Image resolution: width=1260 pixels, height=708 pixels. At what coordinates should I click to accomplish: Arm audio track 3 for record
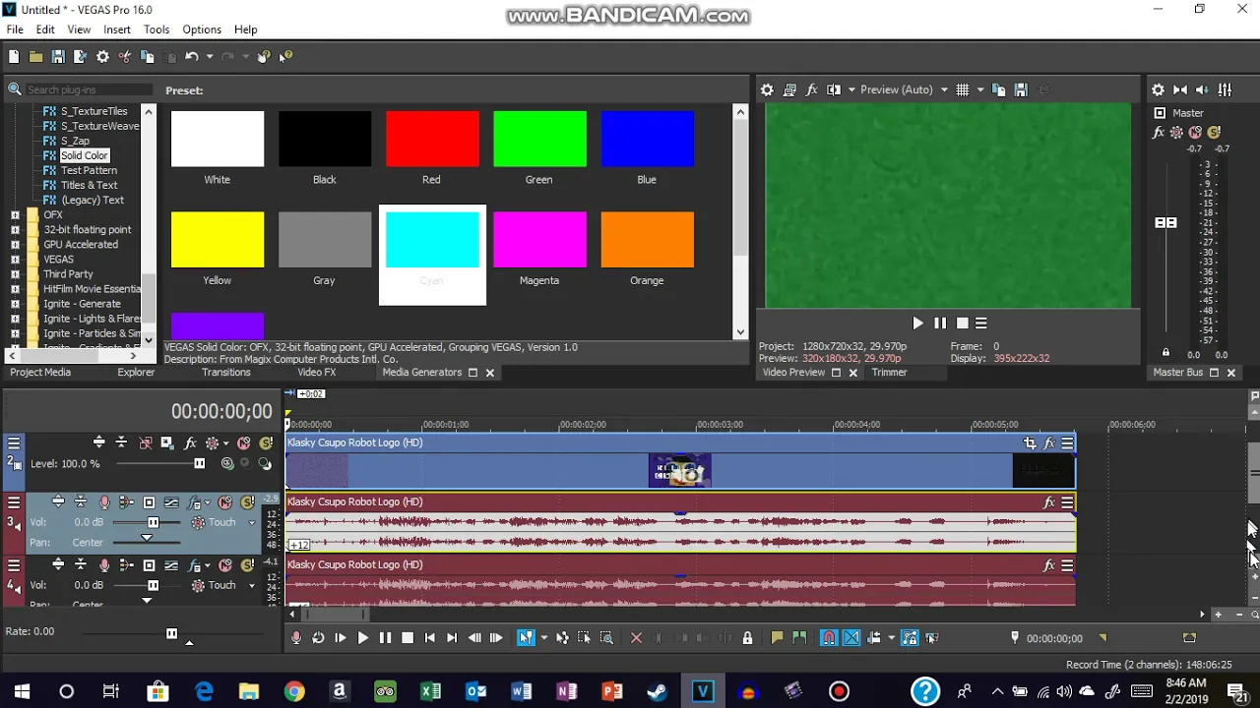104,502
